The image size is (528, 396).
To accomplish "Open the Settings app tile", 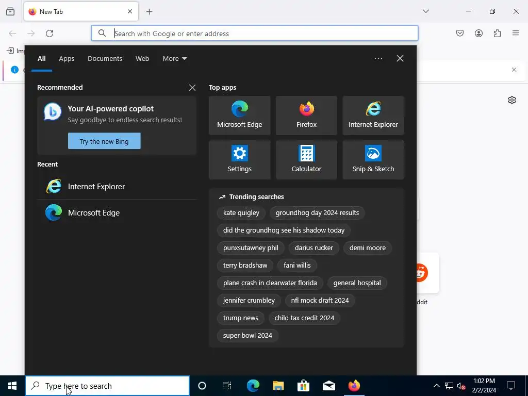I will pyautogui.click(x=239, y=160).
